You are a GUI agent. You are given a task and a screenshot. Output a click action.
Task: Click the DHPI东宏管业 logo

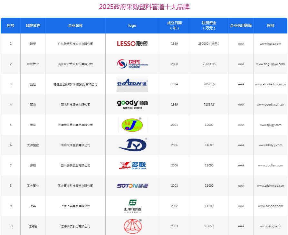132,64
